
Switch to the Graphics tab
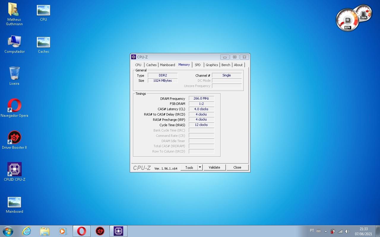tap(212, 65)
